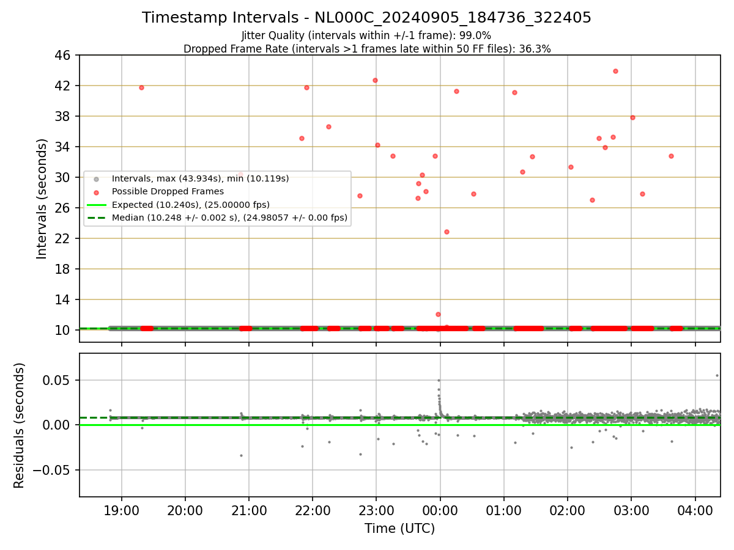
Task: Click the highest red dropped-frame point near 44 seconds
Action: pyautogui.click(x=615, y=71)
